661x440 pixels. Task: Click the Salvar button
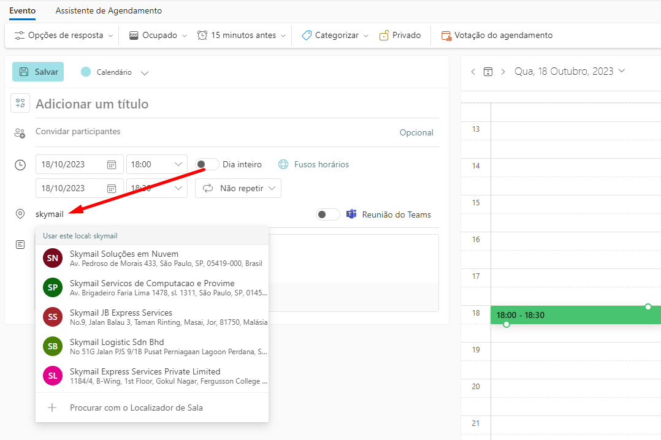click(38, 72)
